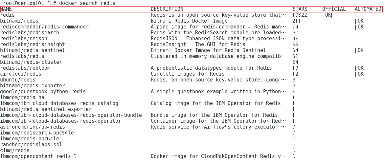This screenshot has width=384, height=160.
Task: Click the redislabs/redisearch image name
Action: (30, 33)
